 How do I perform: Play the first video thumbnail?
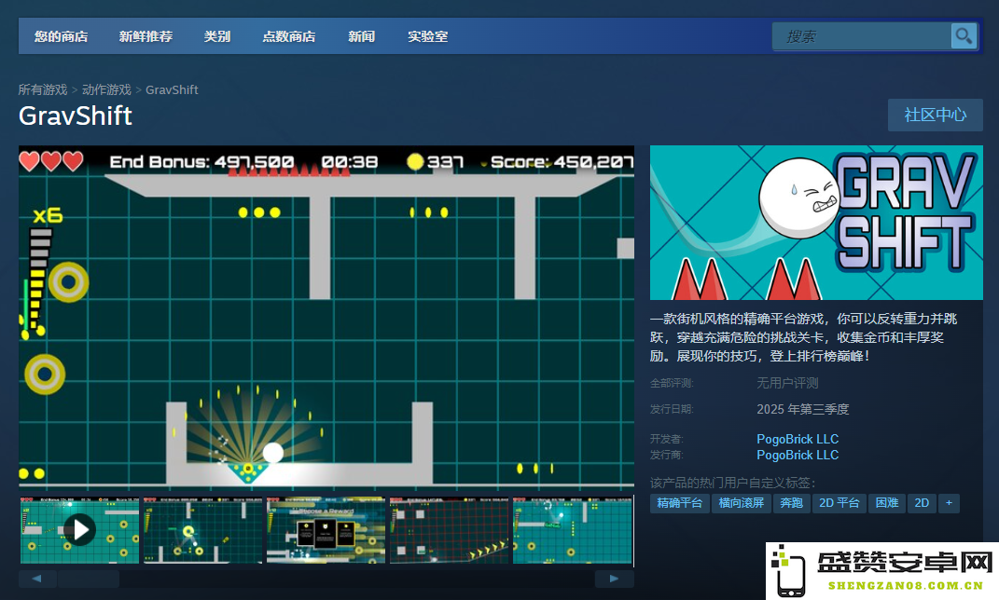[79, 530]
